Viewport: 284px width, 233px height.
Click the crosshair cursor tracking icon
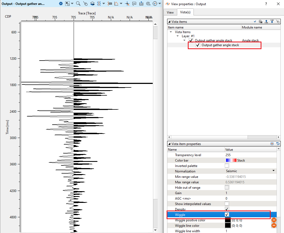127,4
